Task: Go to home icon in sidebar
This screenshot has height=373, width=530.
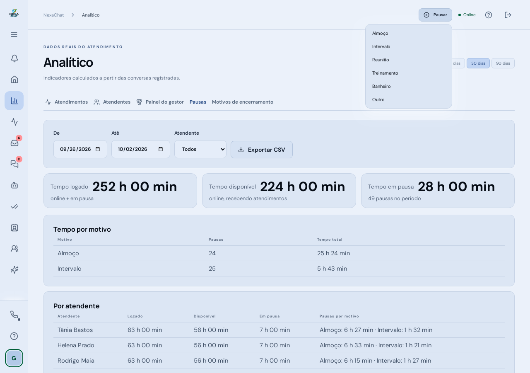Action: coord(14,79)
